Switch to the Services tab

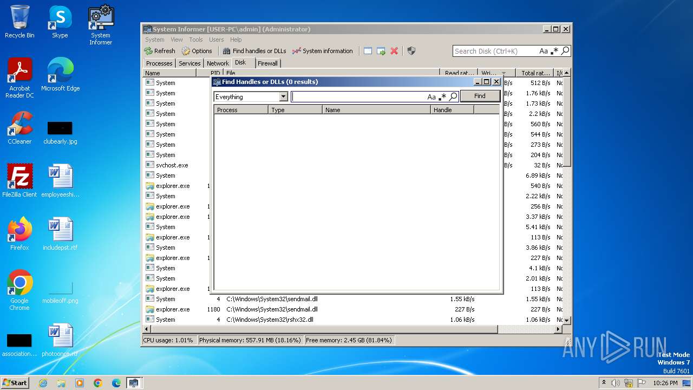click(x=189, y=63)
